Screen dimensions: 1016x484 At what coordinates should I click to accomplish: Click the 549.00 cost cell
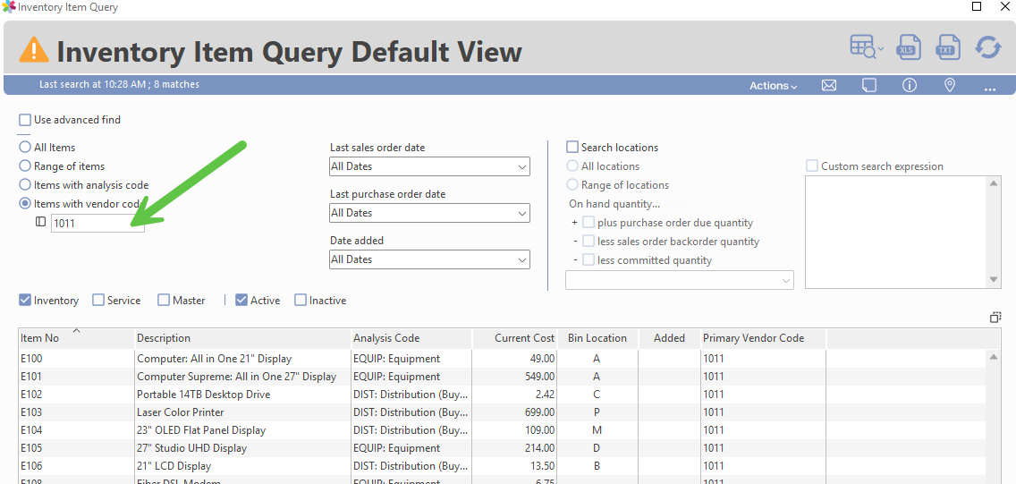point(514,377)
